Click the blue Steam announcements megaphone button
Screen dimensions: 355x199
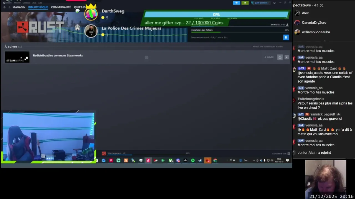click(x=237, y=3)
